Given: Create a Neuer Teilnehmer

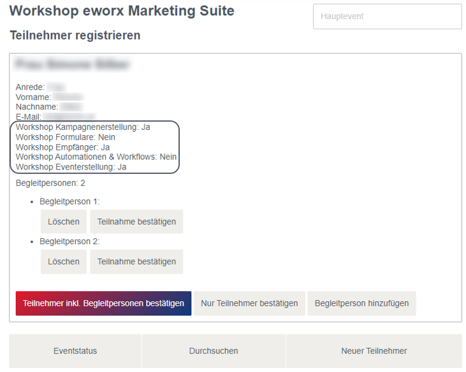Looking at the screenshot, I should point(374,351).
